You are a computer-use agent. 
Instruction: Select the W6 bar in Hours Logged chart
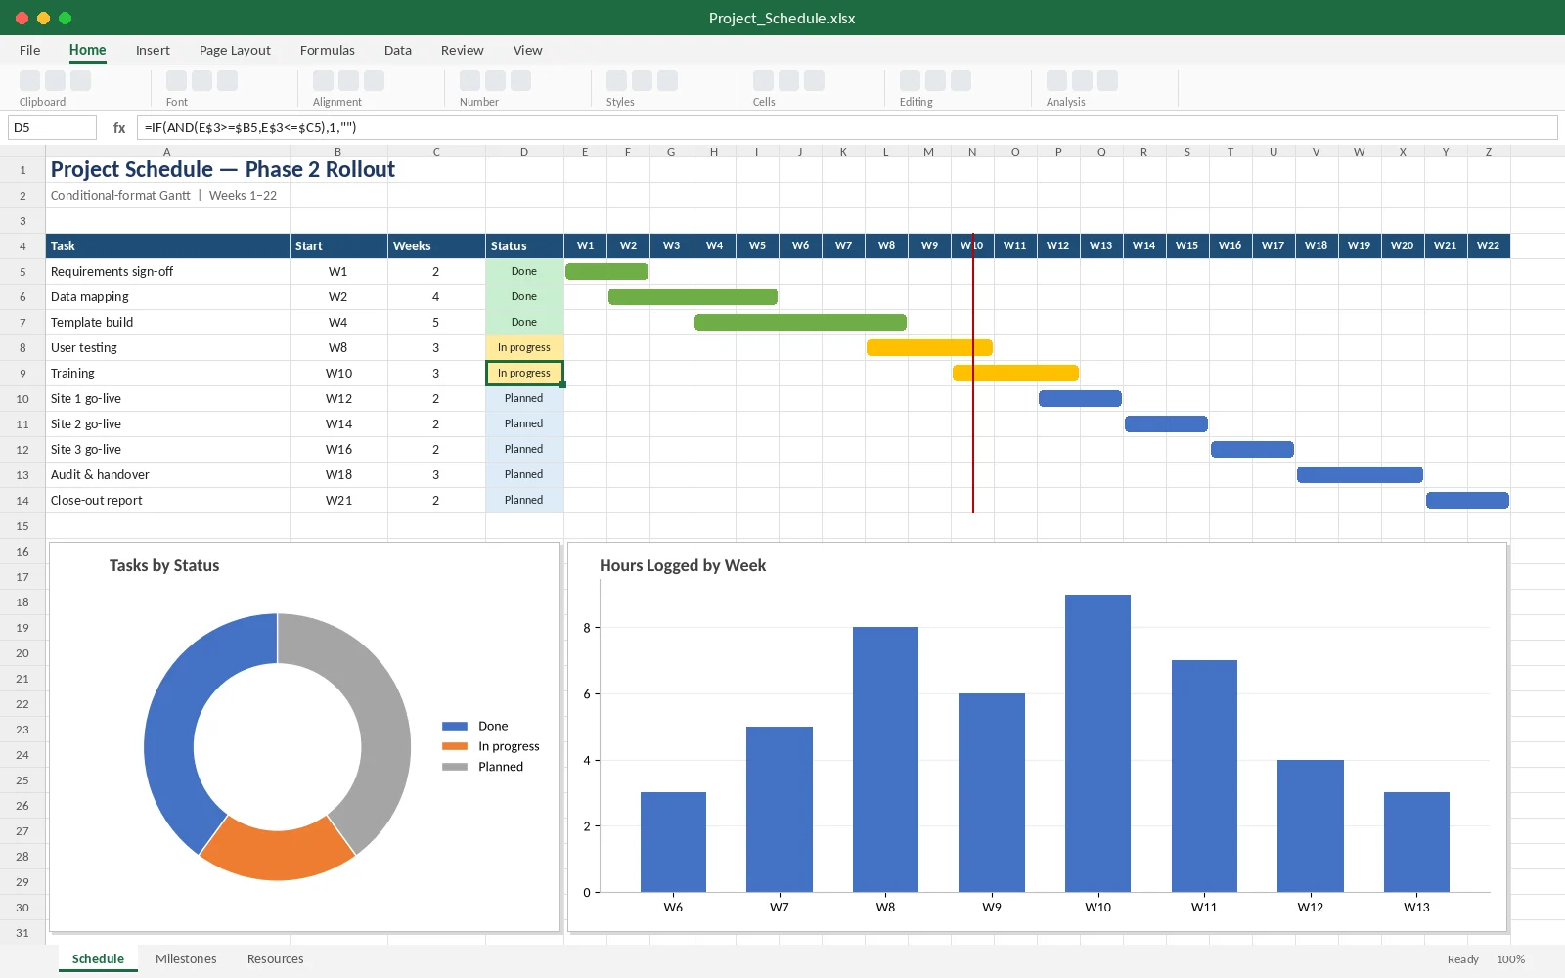coord(673,842)
